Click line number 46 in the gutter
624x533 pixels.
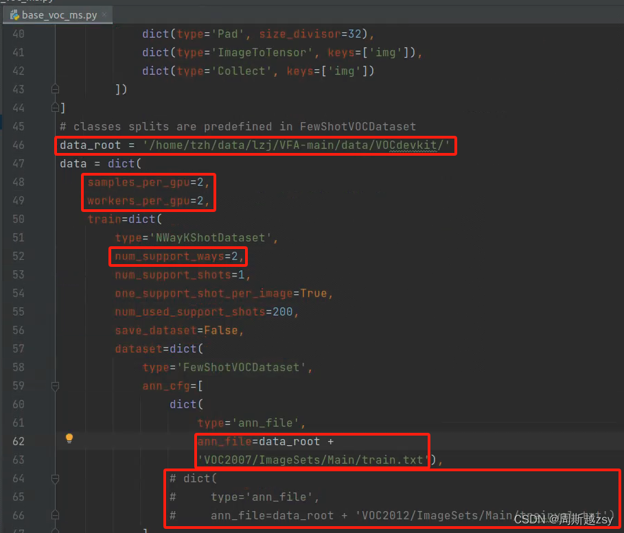click(19, 145)
